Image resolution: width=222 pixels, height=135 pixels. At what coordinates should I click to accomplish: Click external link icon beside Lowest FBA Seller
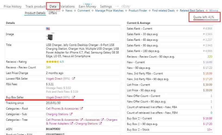click(73, 79)
